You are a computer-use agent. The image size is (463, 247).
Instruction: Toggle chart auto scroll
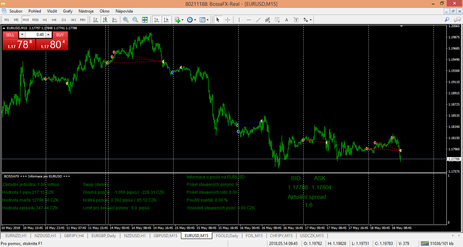(x=157, y=20)
